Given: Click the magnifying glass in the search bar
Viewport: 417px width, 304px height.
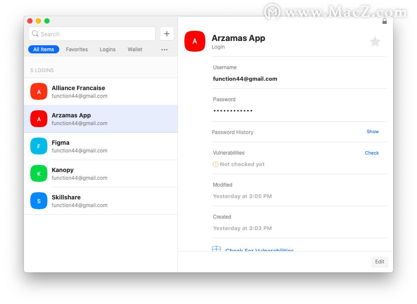Looking at the screenshot, I should 35,33.
